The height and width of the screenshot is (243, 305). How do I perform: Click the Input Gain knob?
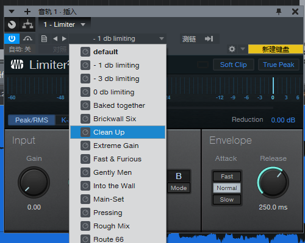click(x=34, y=182)
